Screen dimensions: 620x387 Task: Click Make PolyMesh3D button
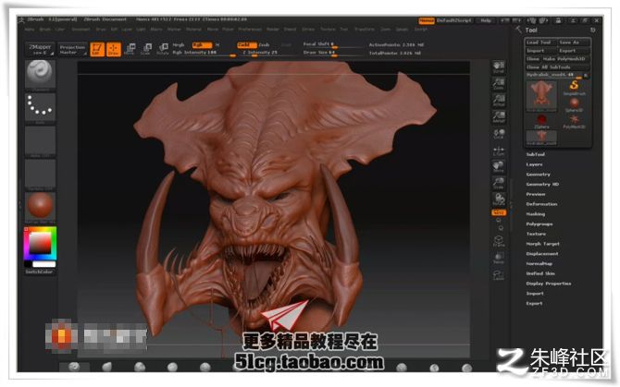tap(565, 59)
